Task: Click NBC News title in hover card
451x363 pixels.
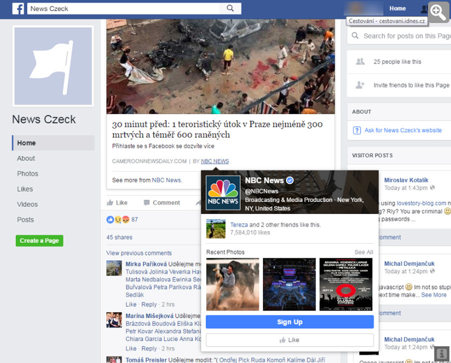Action: 264,180
